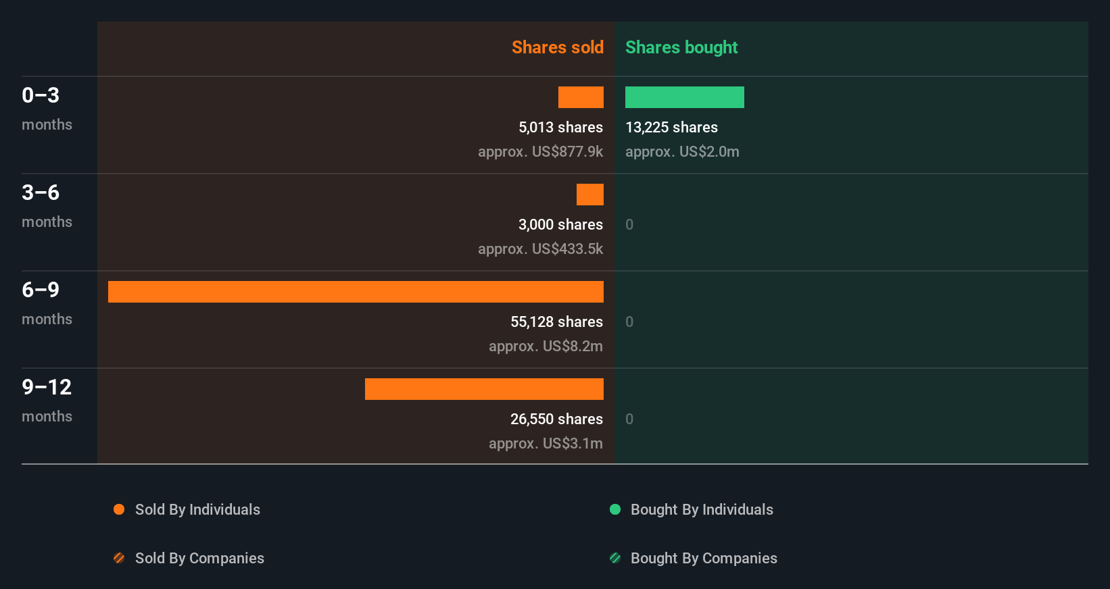This screenshot has height=589, width=1110.
Task: Click the striped Sold By Companies legend icon
Action: [x=119, y=558]
